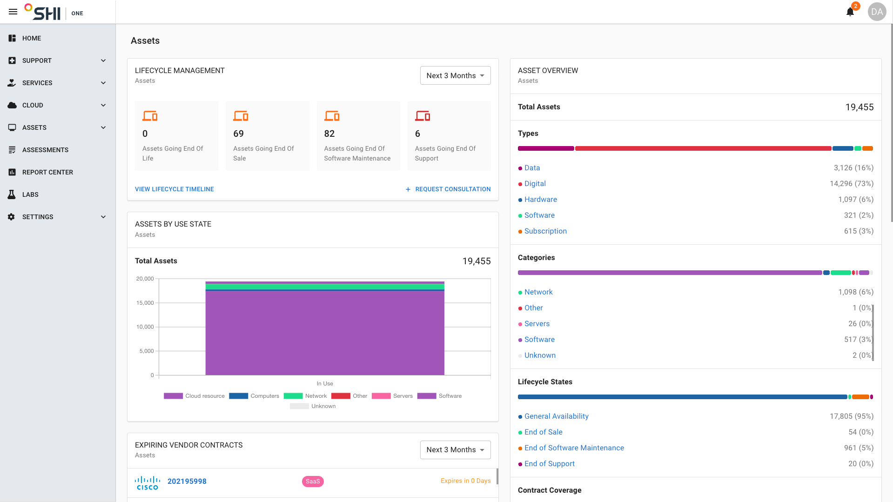893x502 pixels.
Task: Open SUPPORT sidebar item
Action: [x=58, y=60]
